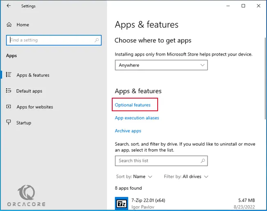
Task: Click the Default apps sidebar icon
Action: click(9, 91)
